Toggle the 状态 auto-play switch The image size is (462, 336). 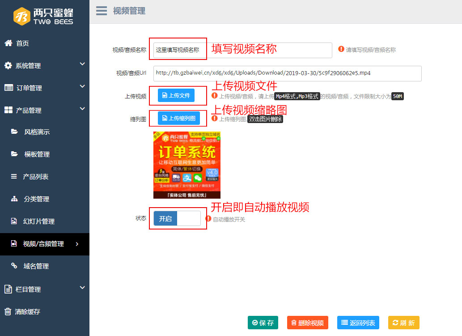177,218
